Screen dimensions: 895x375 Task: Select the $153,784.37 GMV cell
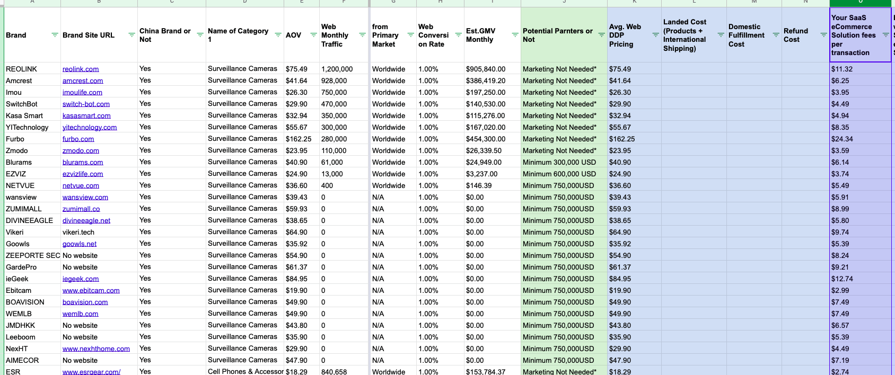493,371
